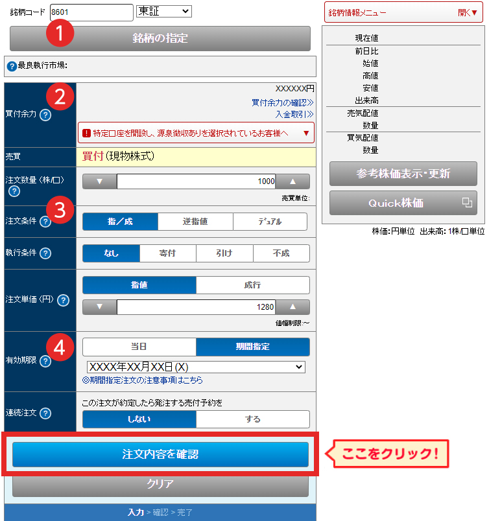Click 買気配値 label in quote panel

pyautogui.click(x=363, y=137)
